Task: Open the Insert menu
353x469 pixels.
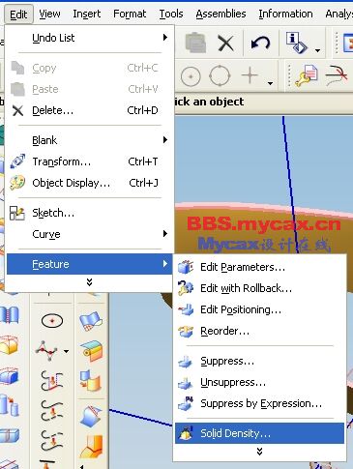Action: (87, 14)
